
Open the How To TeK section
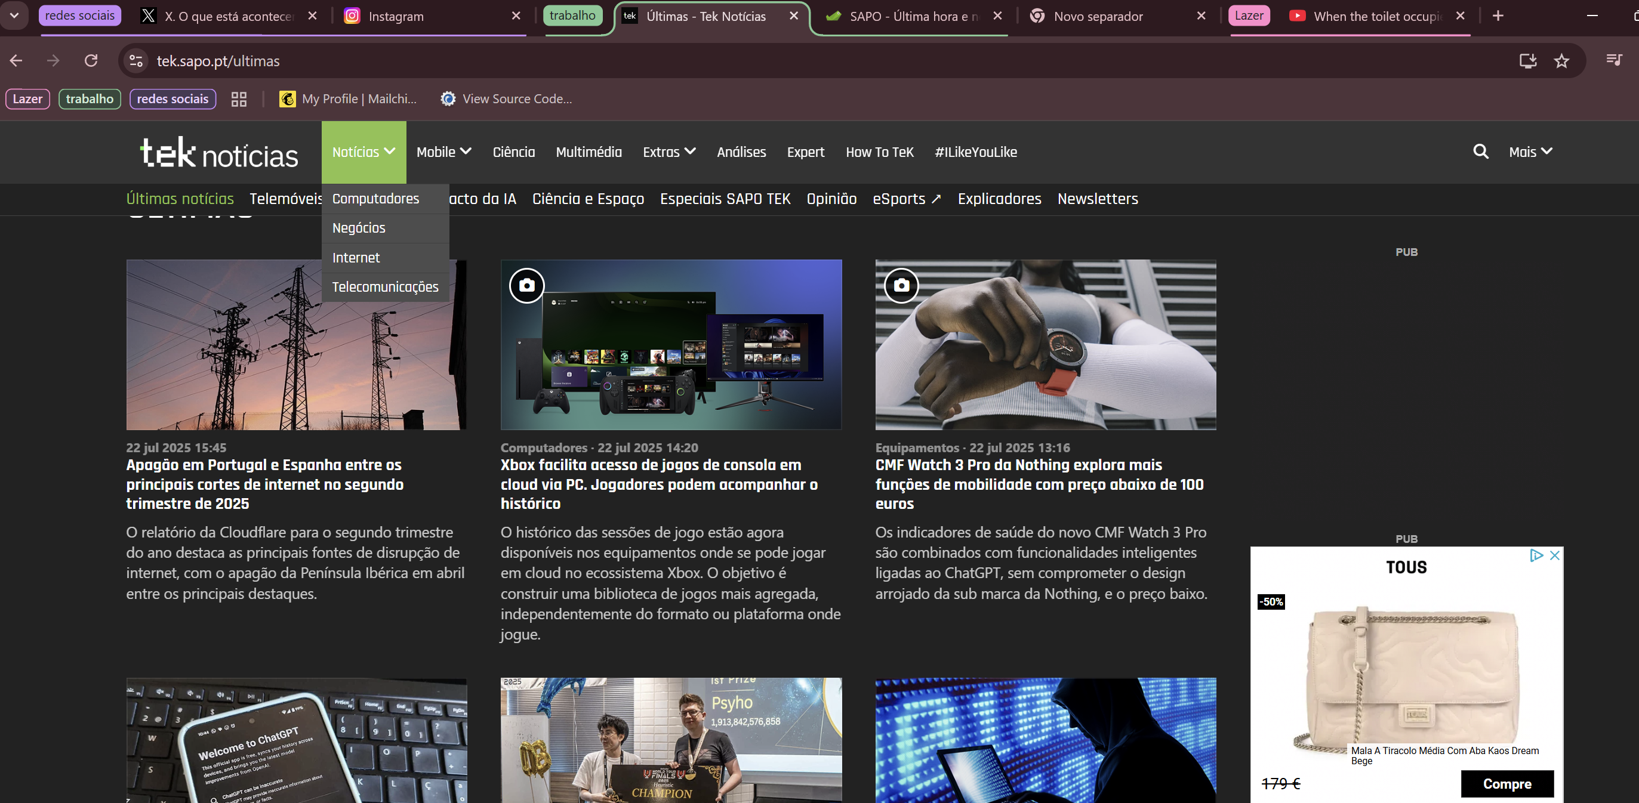coord(879,152)
